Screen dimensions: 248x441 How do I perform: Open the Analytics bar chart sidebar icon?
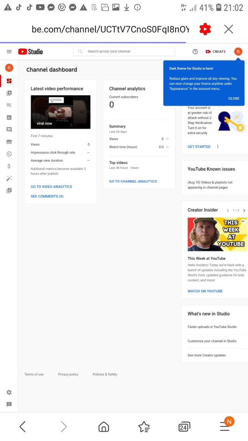pos(9,117)
